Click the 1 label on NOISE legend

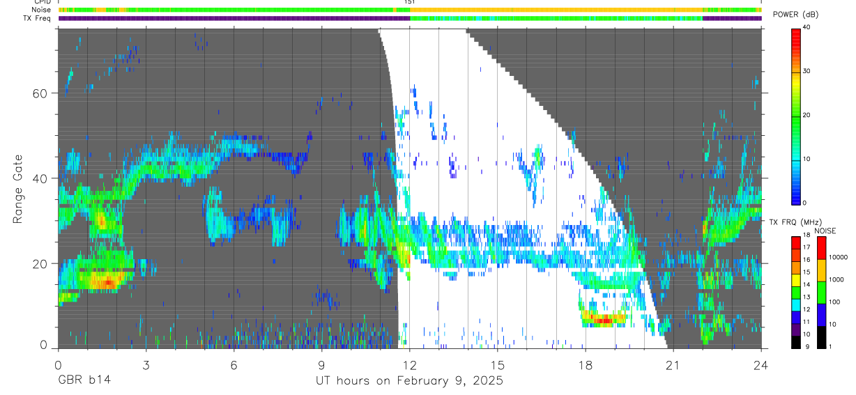(832, 346)
